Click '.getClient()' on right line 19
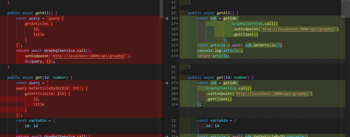The height and width of the screenshot is (137, 350). (245, 34)
